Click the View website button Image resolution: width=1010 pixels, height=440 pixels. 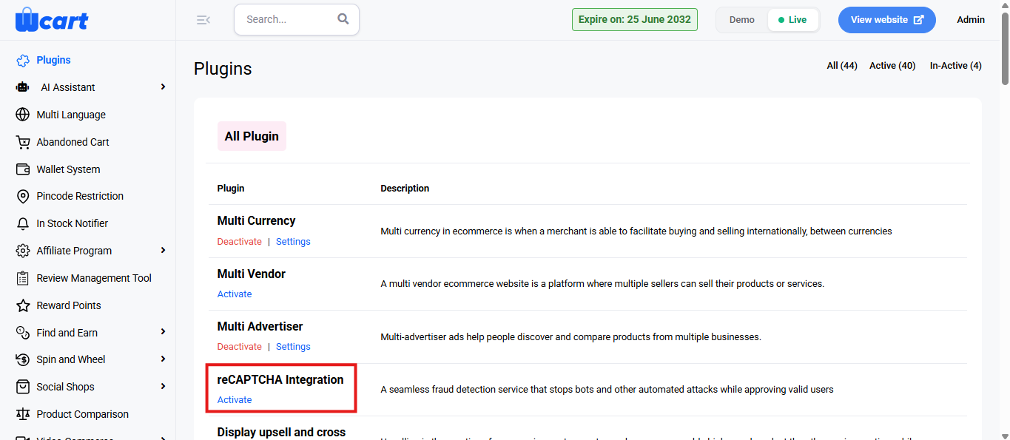point(887,20)
